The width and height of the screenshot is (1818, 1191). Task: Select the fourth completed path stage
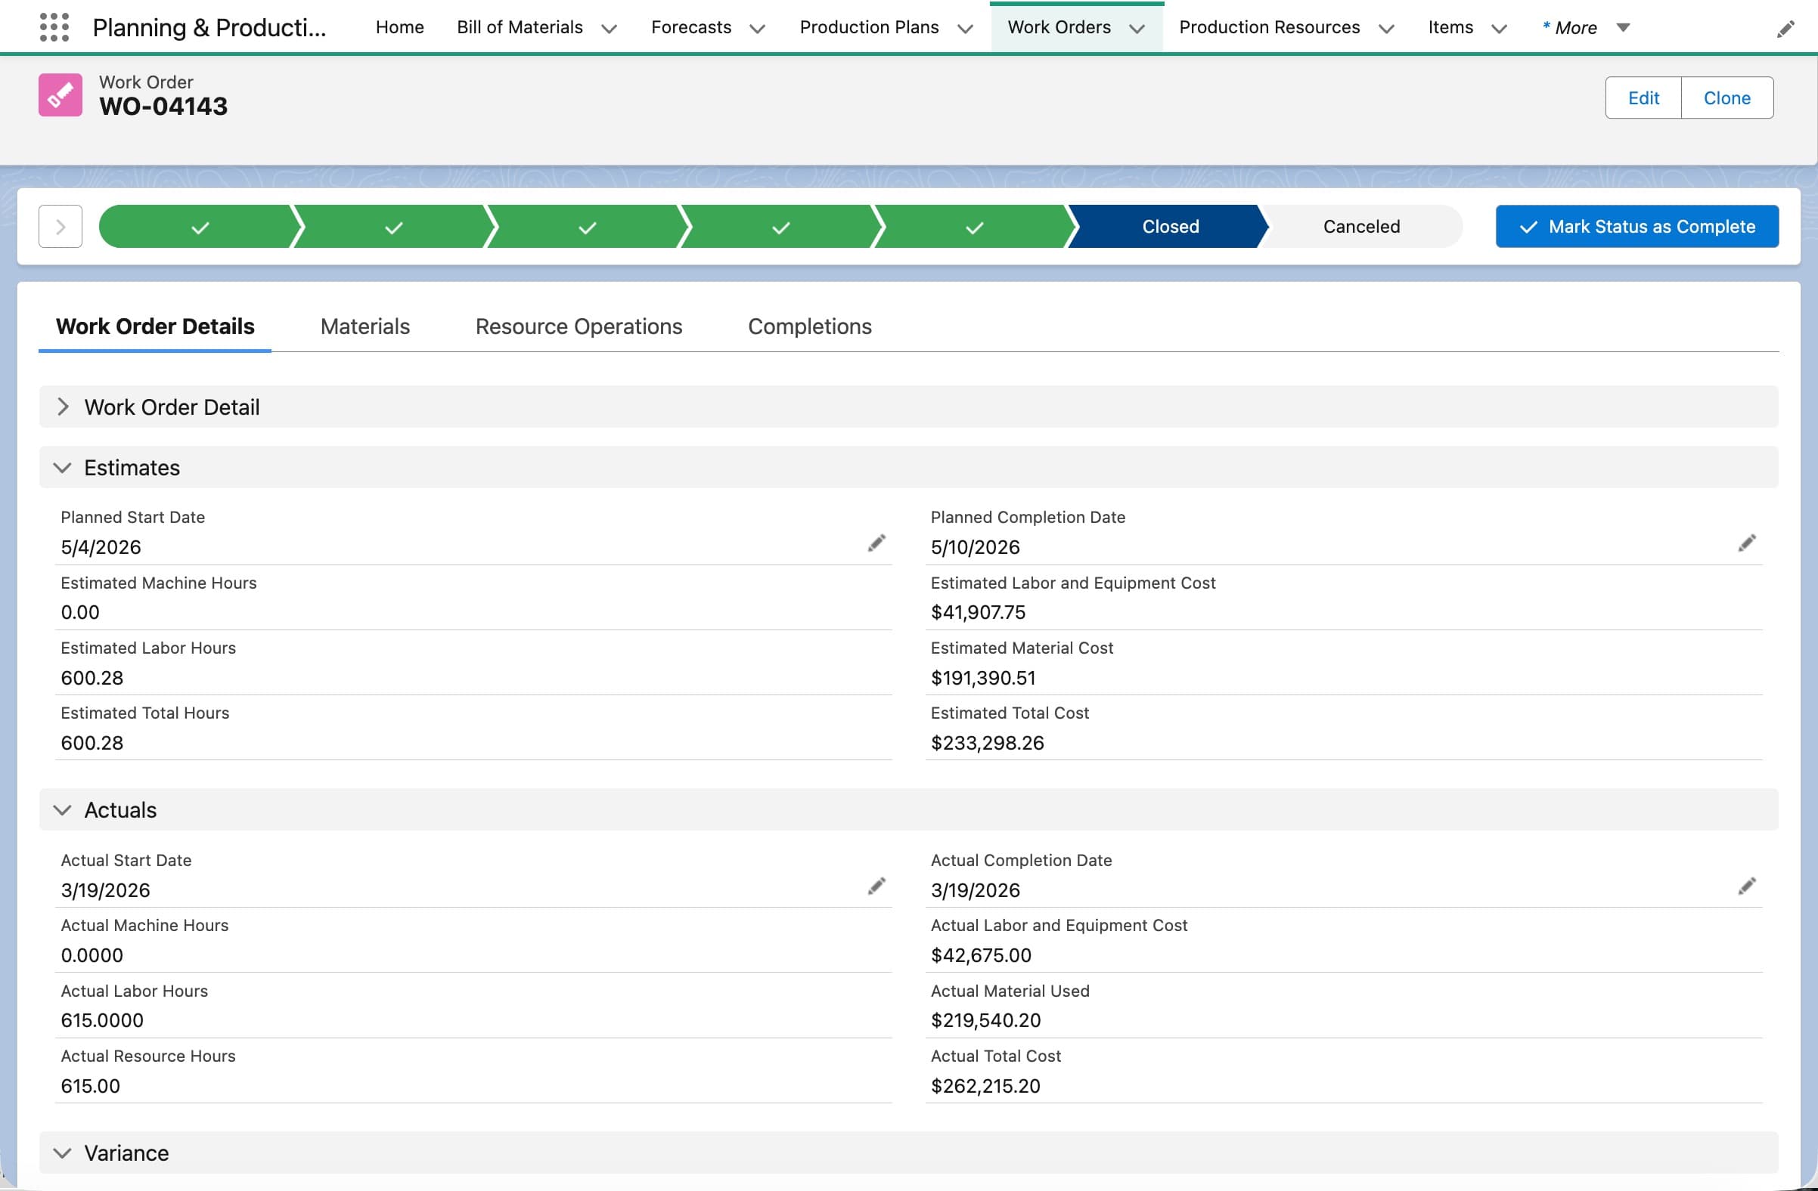780,227
